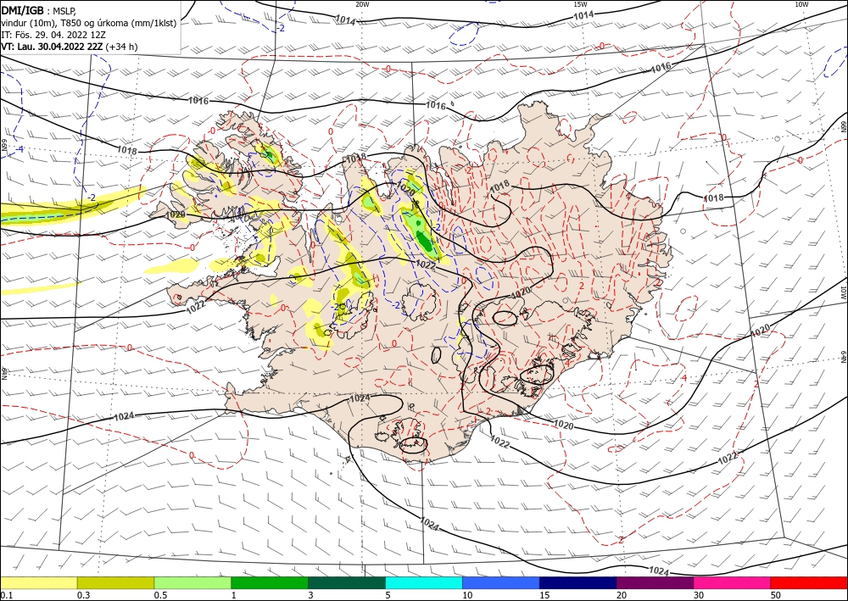Click the green 1–3 mm legend swatch
848x601 pixels.
(x=270, y=582)
